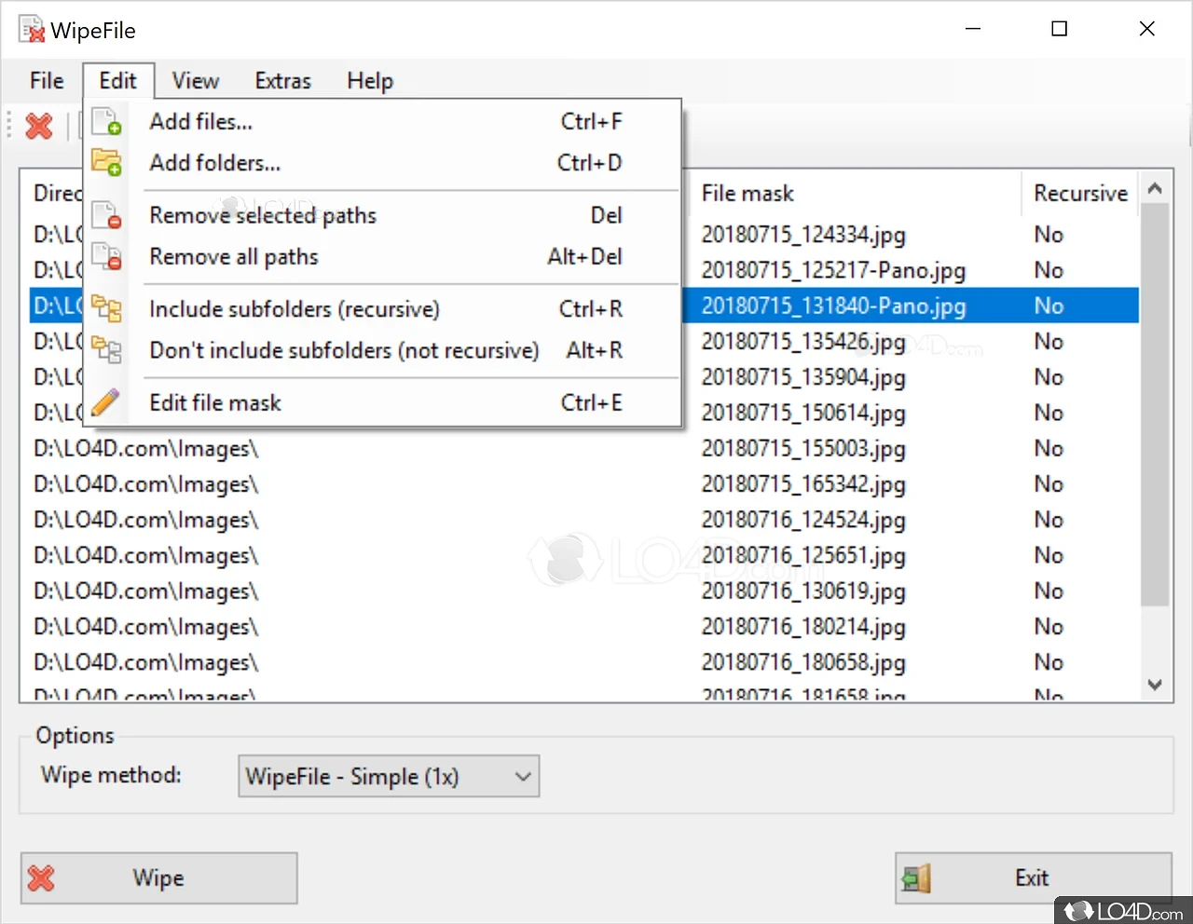This screenshot has height=924, width=1193.
Task: Click the Recursive column header
Action: coord(1079,194)
